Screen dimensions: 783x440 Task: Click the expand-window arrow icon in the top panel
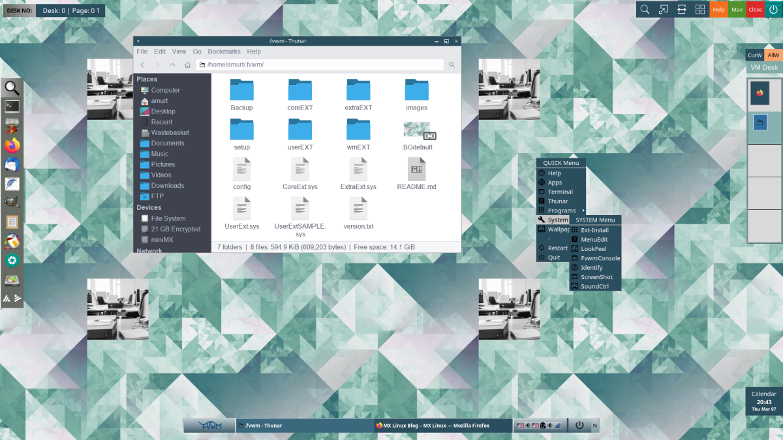click(664, 9)
